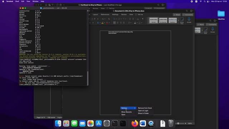Launch Messages from the dock
The image size is (229, 129).
[74, 123]
